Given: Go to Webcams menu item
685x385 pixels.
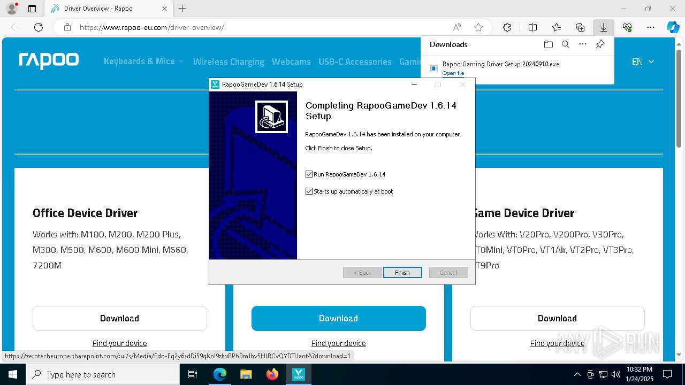Looking at the screenshot, I should [x=291, y=61].
